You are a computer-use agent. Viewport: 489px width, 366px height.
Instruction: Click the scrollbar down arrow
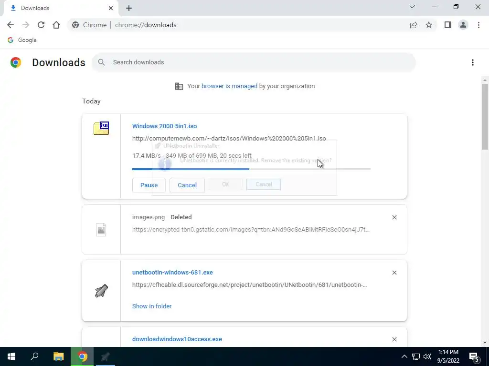pyautogui.click(x=485, y=343)
